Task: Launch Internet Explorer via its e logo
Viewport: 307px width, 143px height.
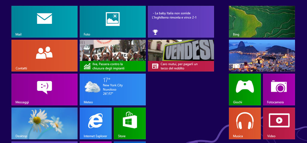Action: pos(95,121)
